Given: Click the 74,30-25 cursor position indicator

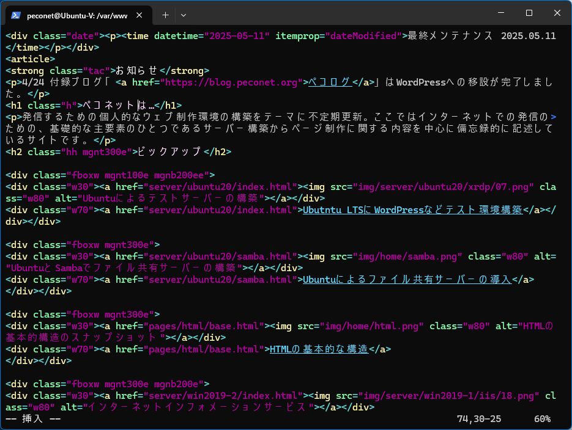Looking at the screenshot, I should pyautogui.click(x=478, y=419).
